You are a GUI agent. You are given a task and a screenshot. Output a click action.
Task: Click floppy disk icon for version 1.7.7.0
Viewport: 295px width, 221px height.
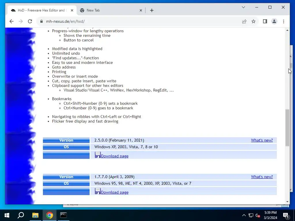click(x=98, y=191)
